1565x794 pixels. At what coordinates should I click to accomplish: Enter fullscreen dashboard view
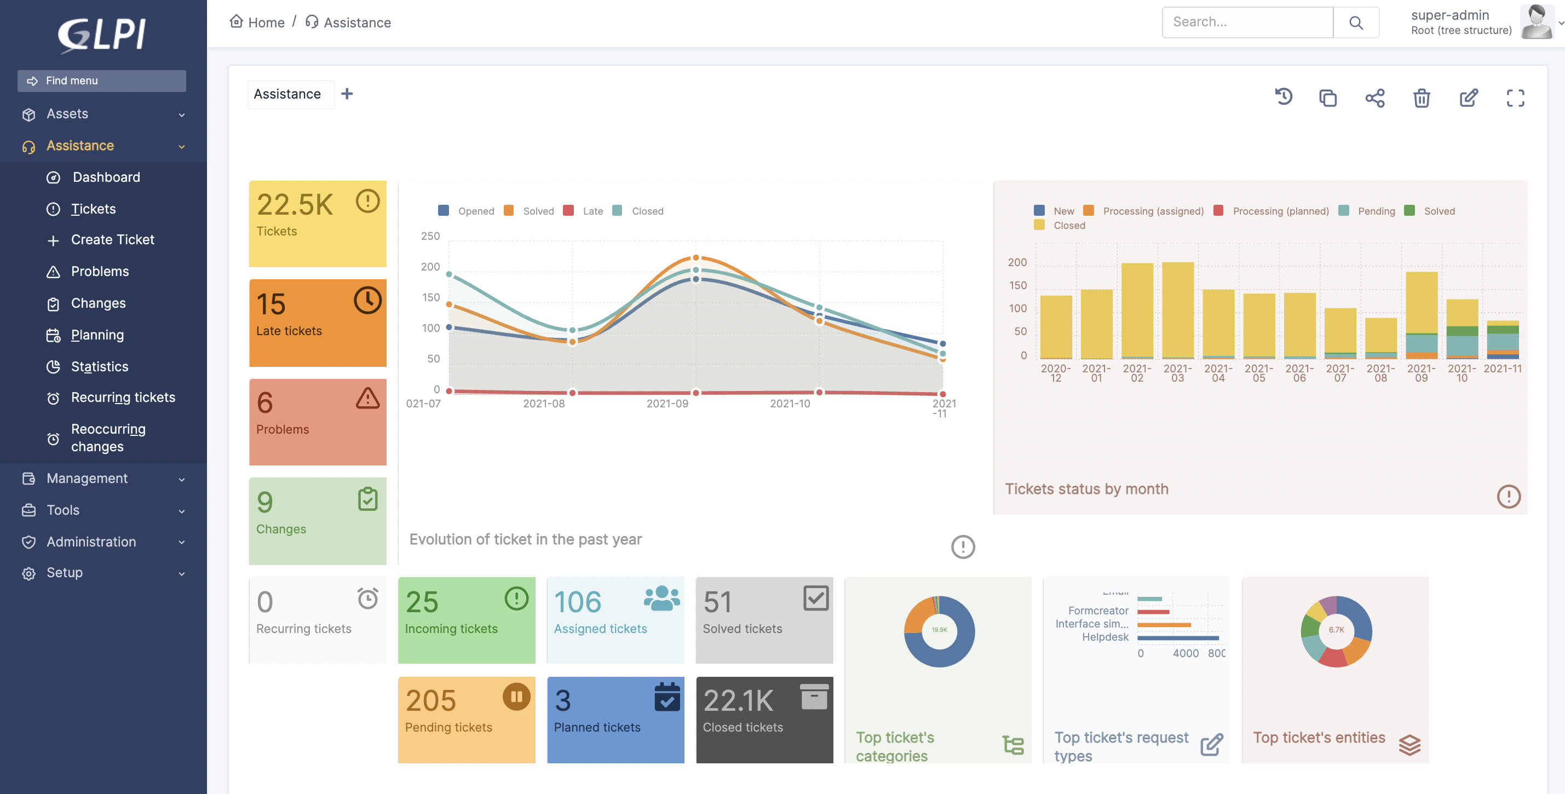click(1515, 98)
